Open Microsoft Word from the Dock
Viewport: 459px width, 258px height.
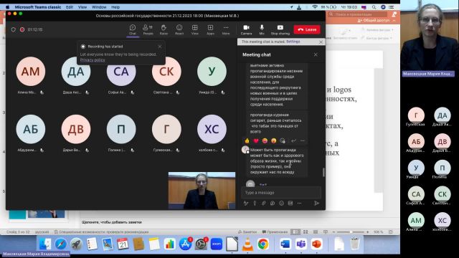(285, 244)
